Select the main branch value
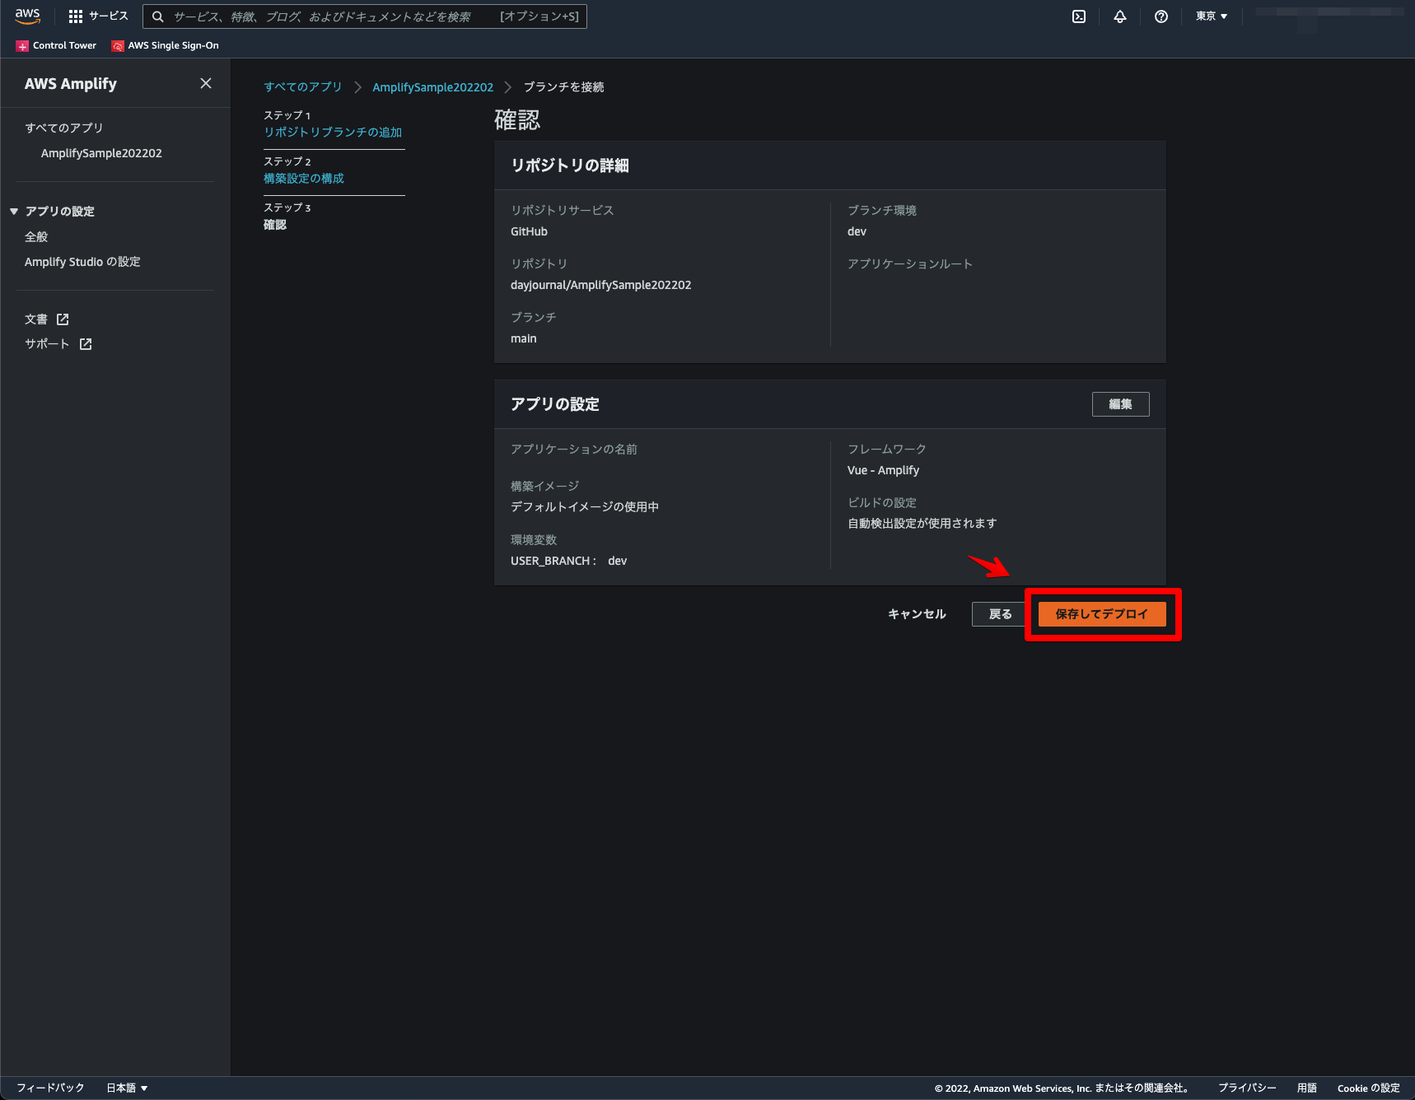The width and height of the screenshot is (1415, 1100). point(523,338)
